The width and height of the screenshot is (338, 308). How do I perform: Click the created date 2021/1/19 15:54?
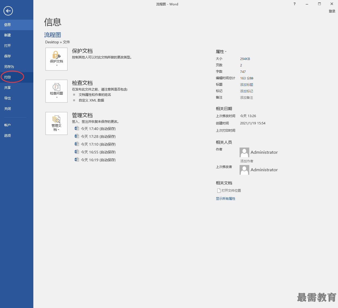pos(253,123)
